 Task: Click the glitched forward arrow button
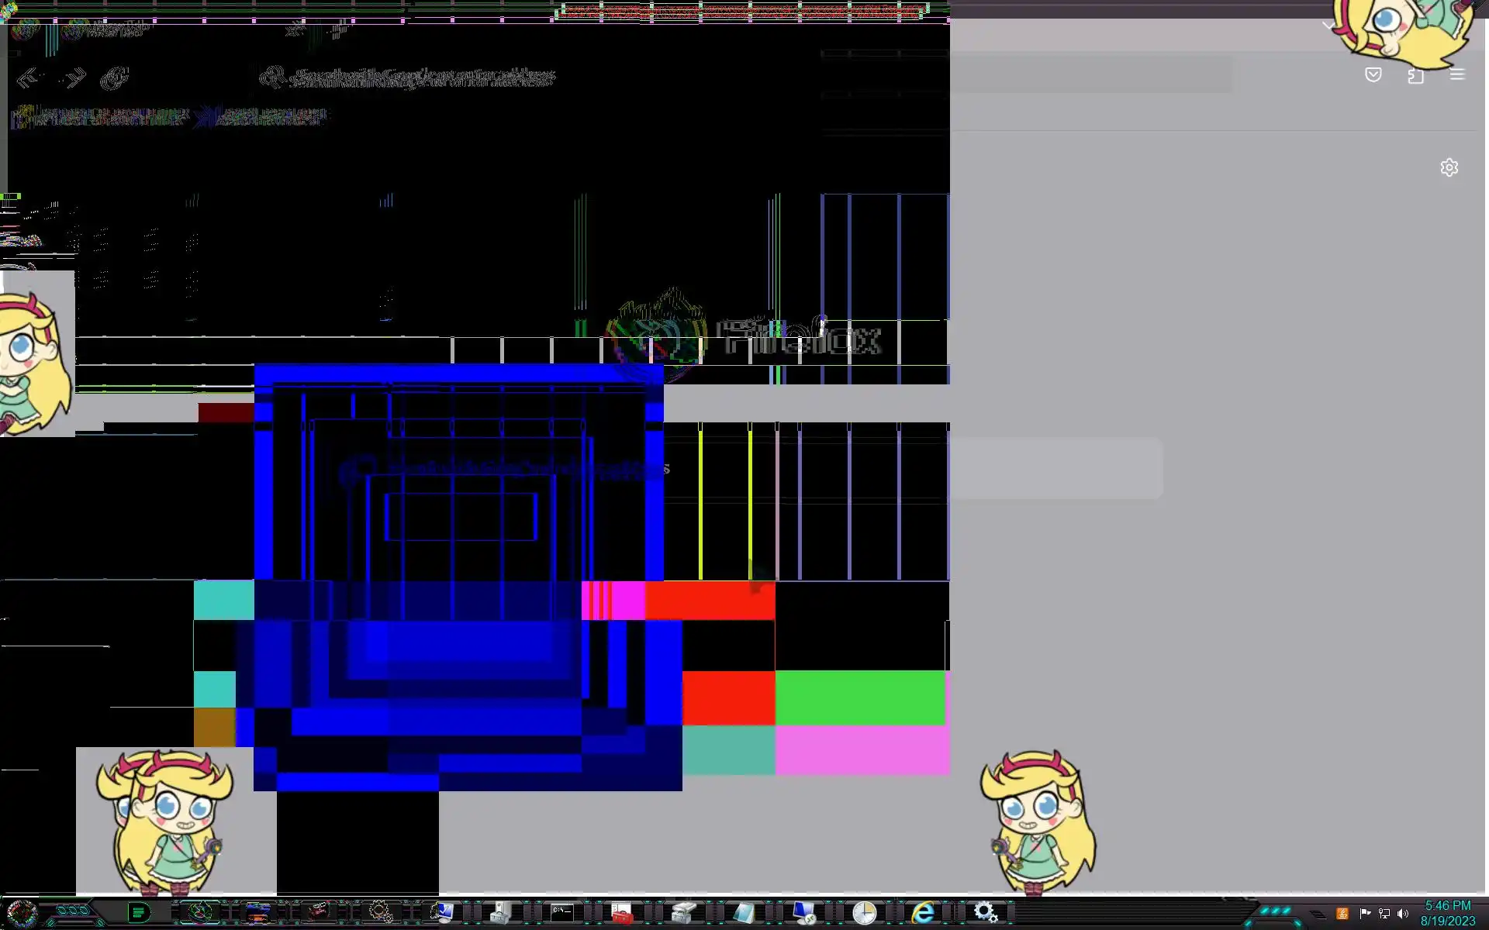pos(74,78)
